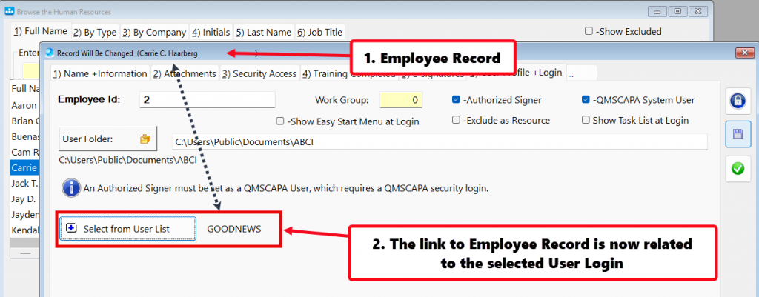Check the Exclude as Resource option
The image size is (759, 297).
(x=457, y=121)
